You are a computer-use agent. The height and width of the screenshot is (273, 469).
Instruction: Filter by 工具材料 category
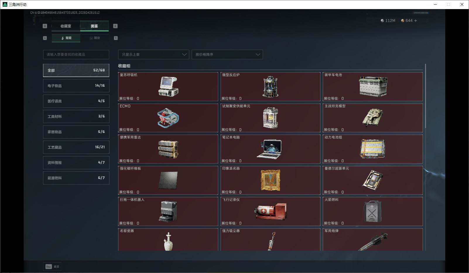(x=76, y=116)
